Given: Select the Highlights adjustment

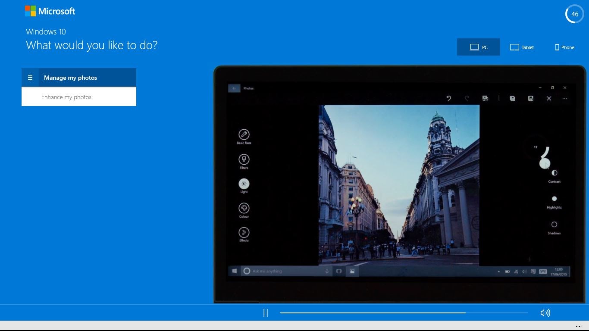Looking at the screenshot, I should pyautogui.click(x=554, y=199).
